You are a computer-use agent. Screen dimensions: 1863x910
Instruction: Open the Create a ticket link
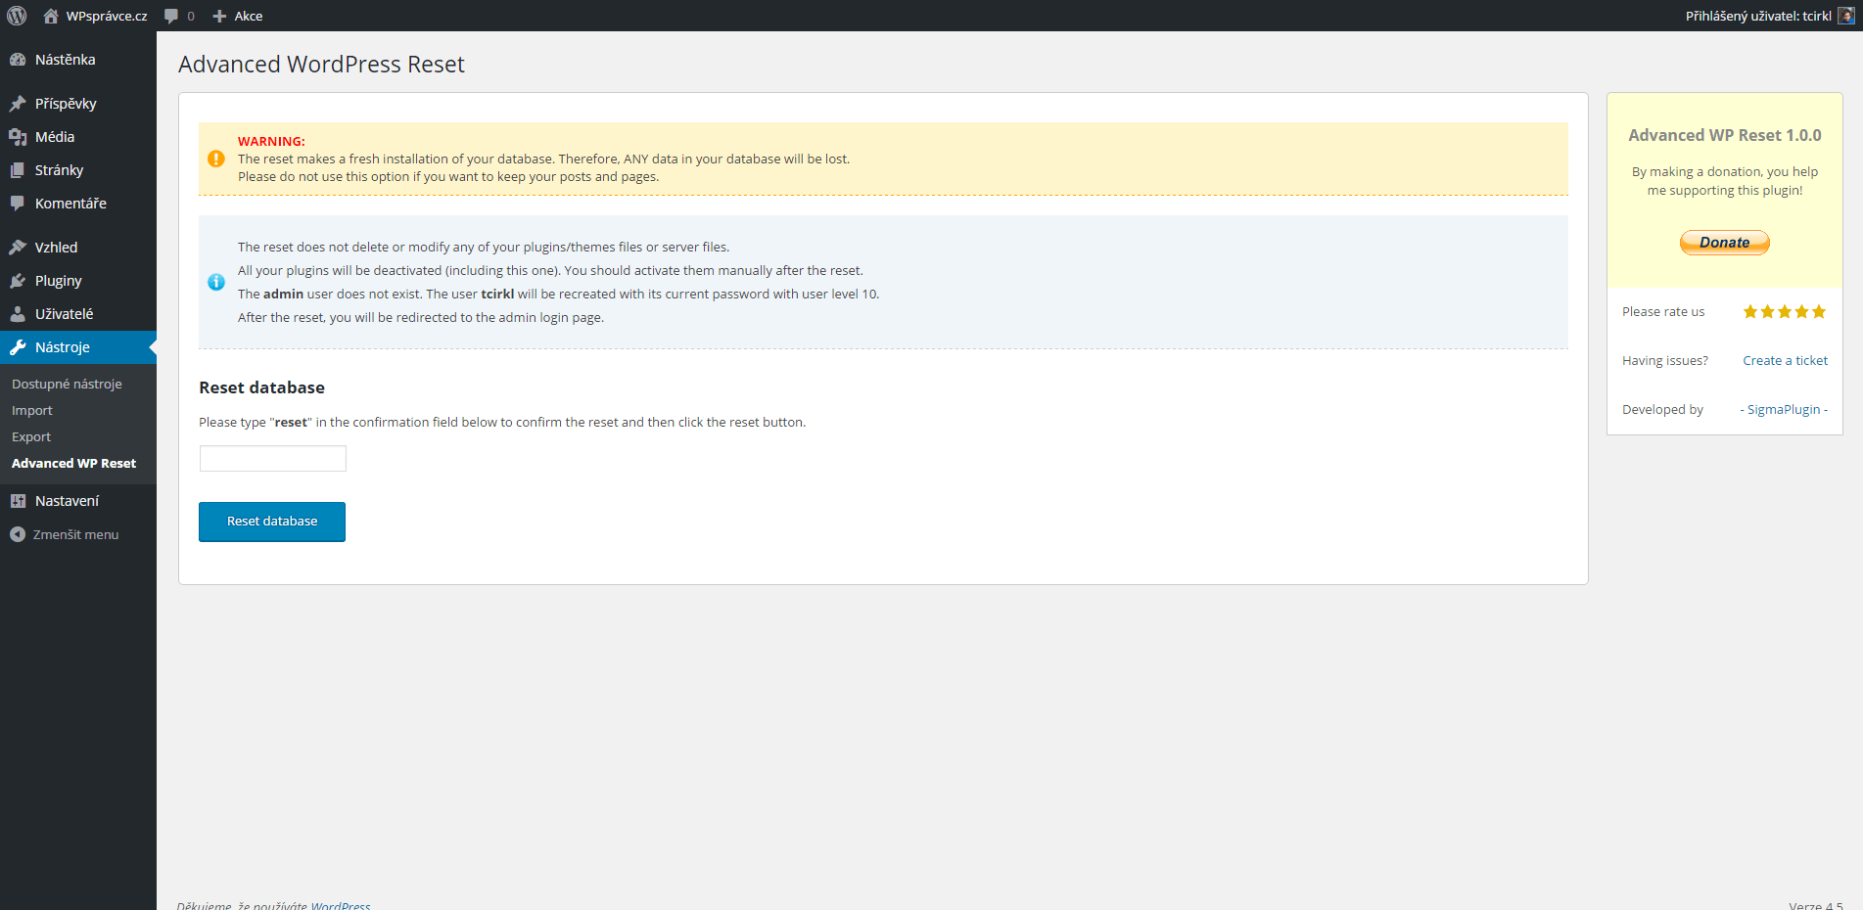tap(1785, 361)
